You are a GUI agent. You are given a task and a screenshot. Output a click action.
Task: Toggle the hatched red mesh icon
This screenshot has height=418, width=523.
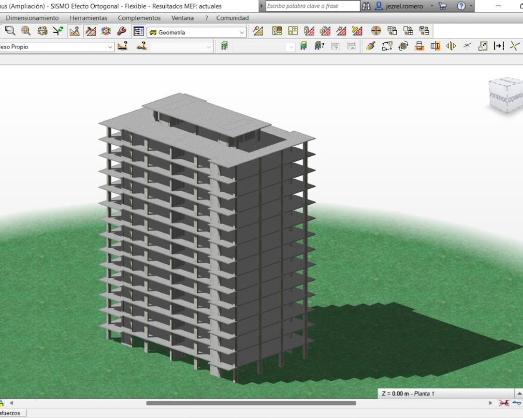tap(90, 31)
